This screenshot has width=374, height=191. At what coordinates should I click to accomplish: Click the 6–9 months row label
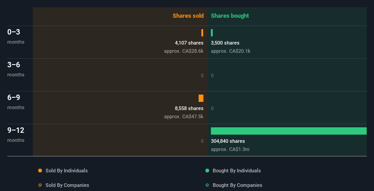click(16, 102)
